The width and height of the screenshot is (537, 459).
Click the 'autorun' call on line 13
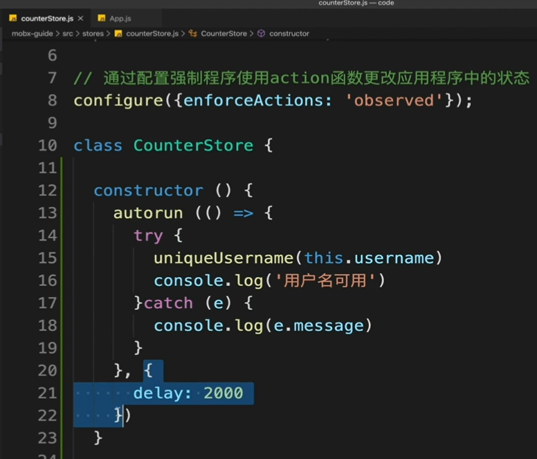(x=148, y=213)
